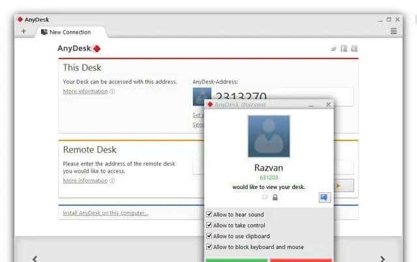Click the Connect arrow button in Remote Desk
The width and height of the screenshot is (417, 262).
coord(343,185)
